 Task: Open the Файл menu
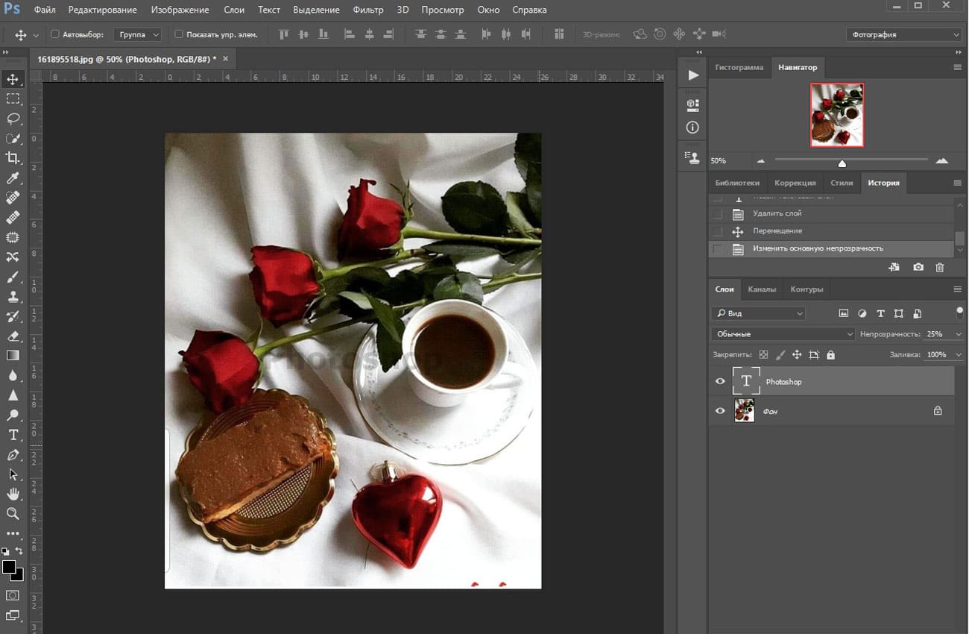(45, 10)
